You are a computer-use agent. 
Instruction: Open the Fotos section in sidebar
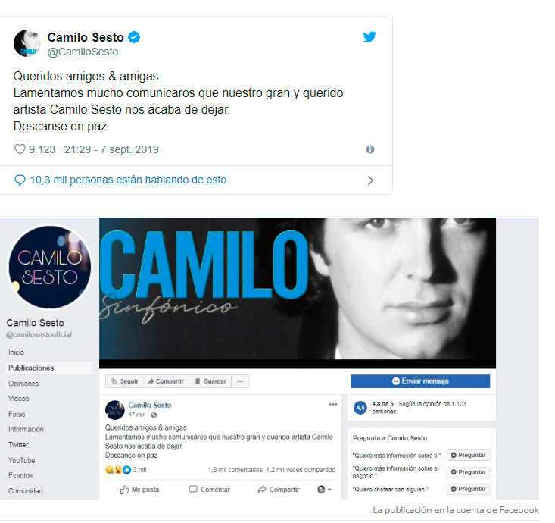click(17, 414)
